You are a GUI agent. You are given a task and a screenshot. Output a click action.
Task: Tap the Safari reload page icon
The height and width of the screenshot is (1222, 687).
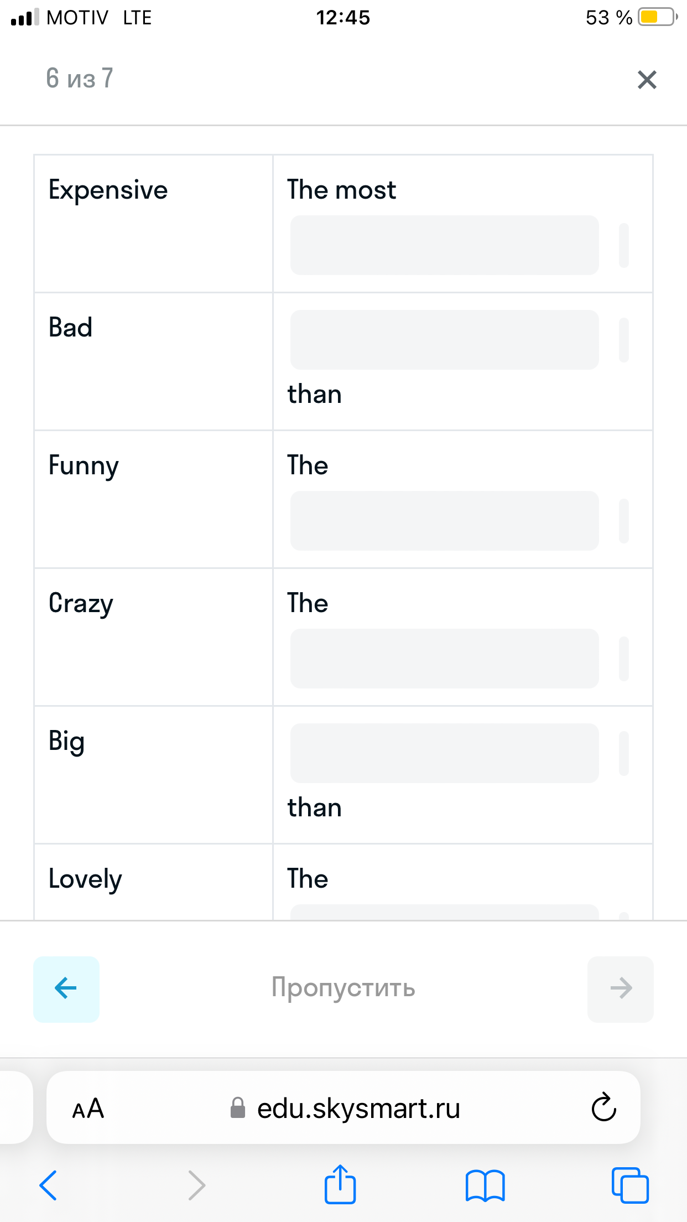[x=603, y=1107]
